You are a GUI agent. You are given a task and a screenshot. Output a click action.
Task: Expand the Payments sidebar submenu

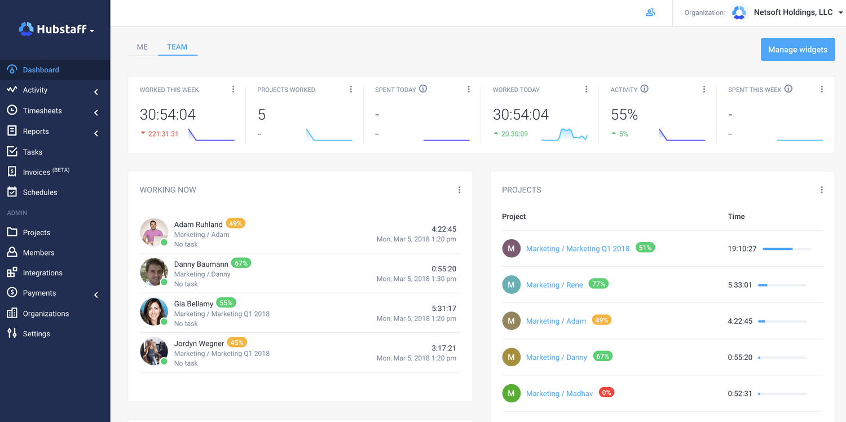tap(96, 294)
